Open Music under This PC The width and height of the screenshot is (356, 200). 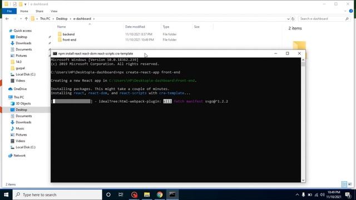pyautogui.click(x=20, y=128)
